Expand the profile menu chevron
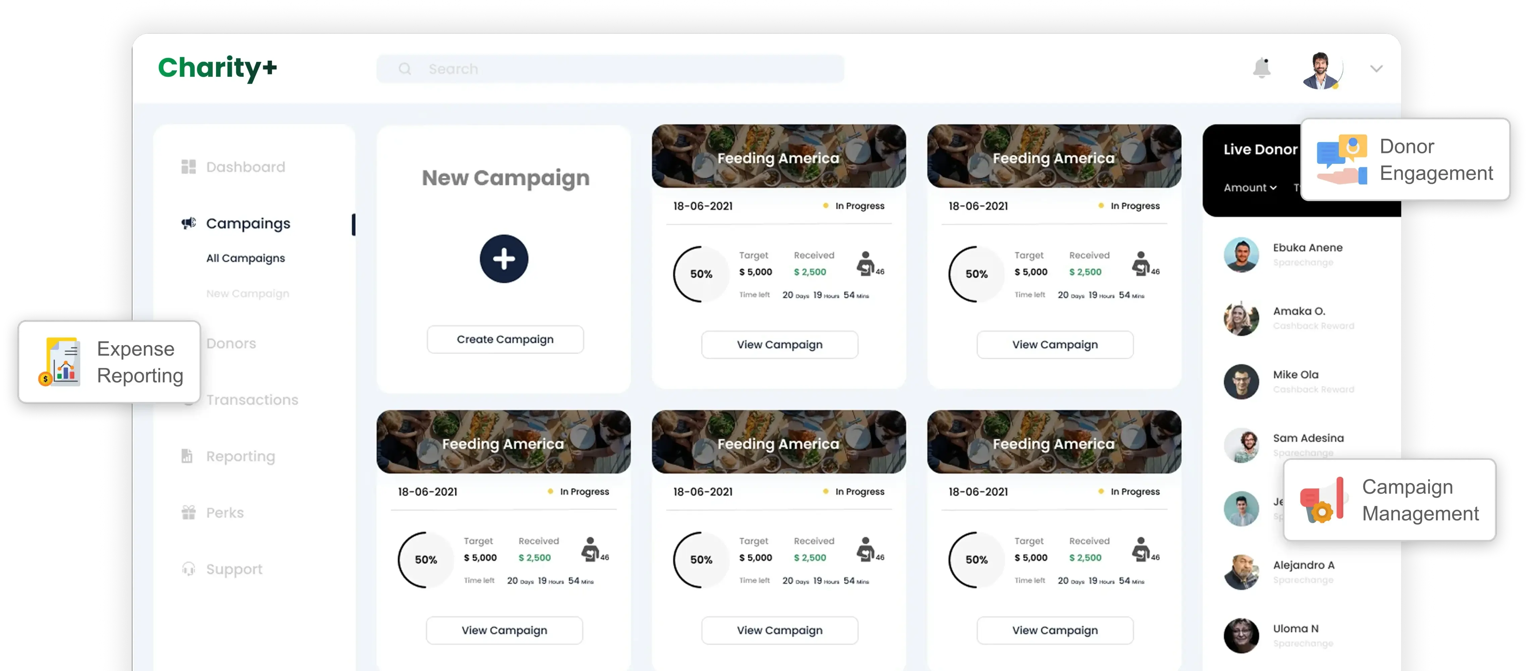Screen dimensions: 1527x671 (1376, 69)
